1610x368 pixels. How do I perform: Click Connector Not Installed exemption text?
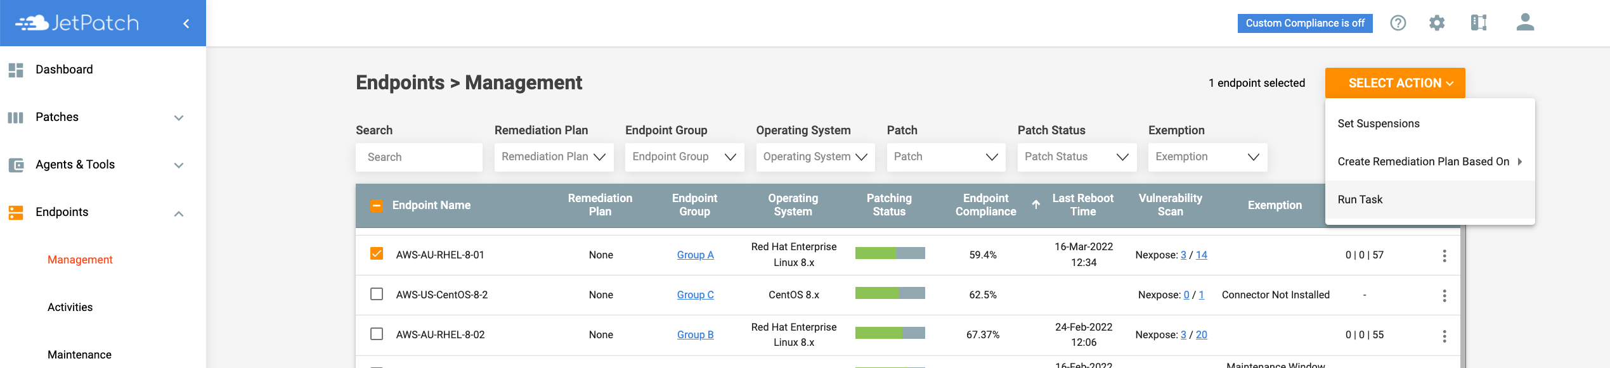pos(1275,295)
